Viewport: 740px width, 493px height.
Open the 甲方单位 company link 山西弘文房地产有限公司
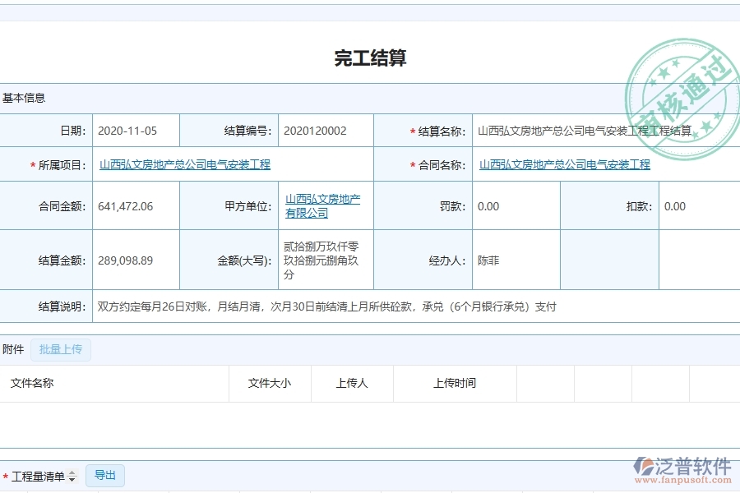323,205
